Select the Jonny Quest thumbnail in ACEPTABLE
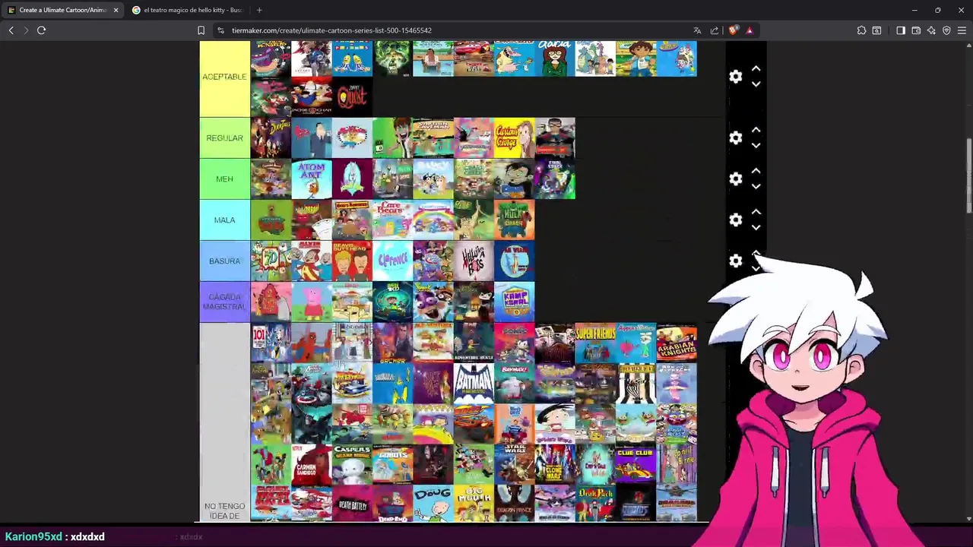This screenshot has width=973, height=547. (x=353, y=97)
